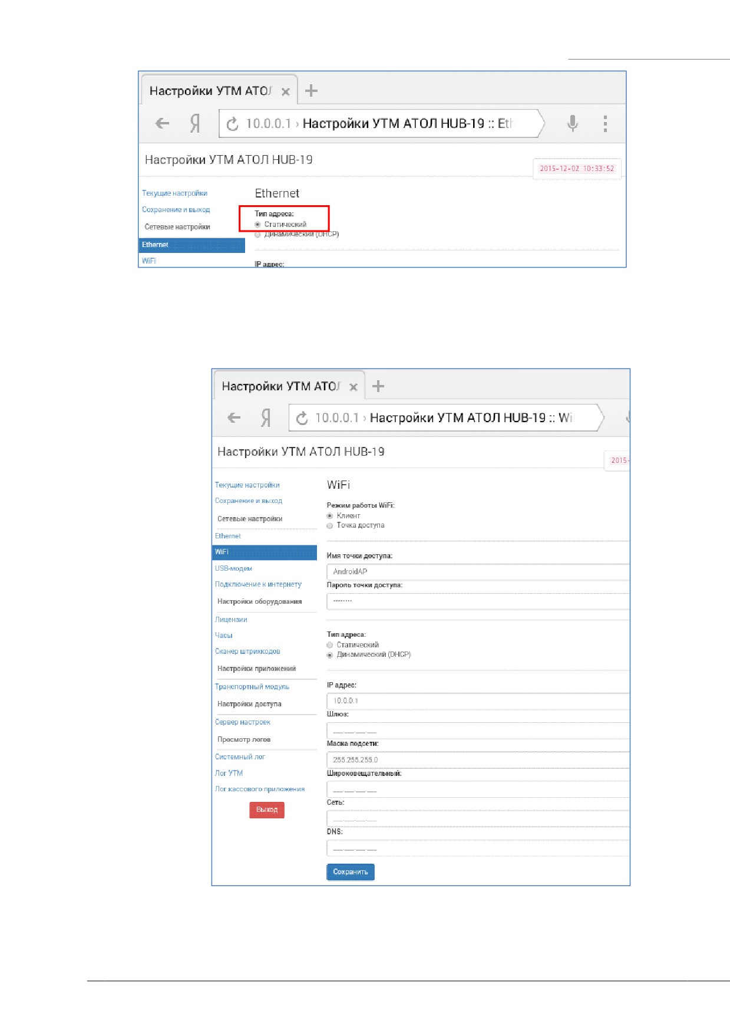
Task: Open Сервер настроек page
Action: pos(243,722)
